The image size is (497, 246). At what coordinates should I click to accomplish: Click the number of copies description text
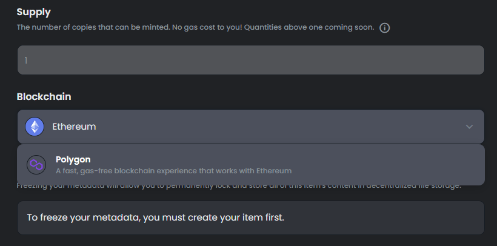(x=196, y=27)
